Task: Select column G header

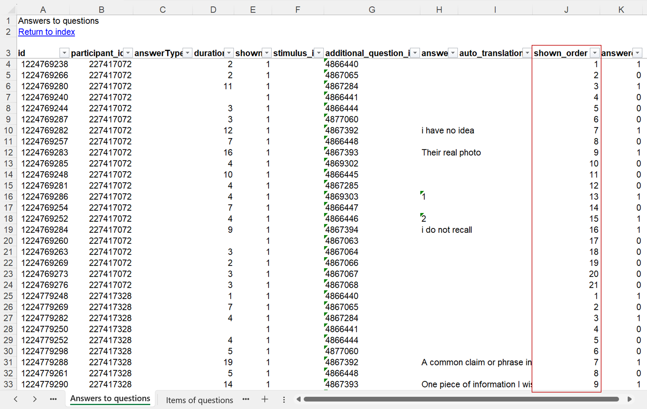Action: (372, 9)
